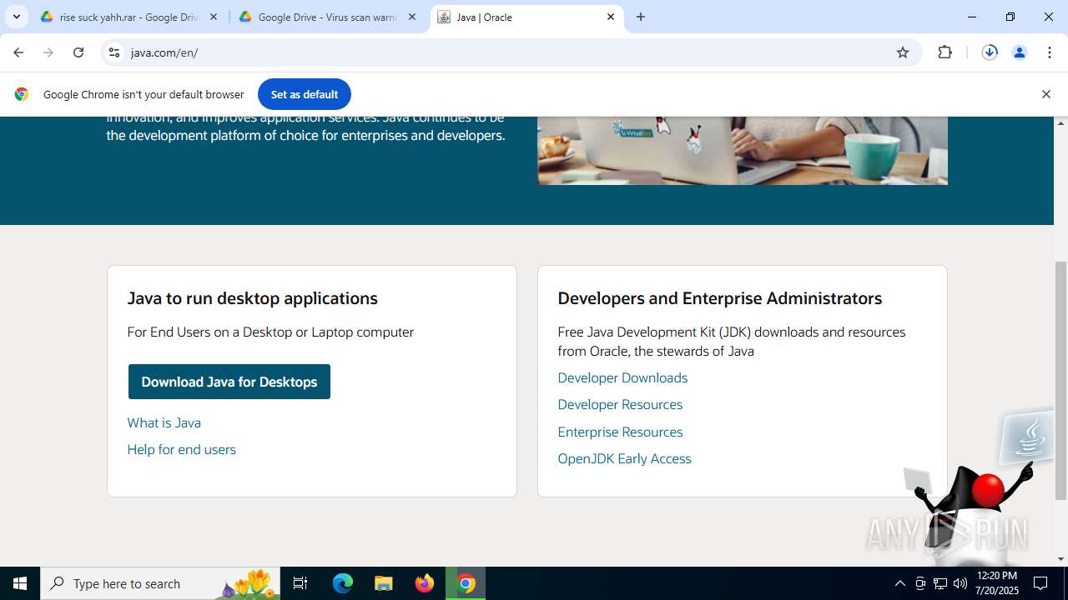Switch to rise suck yahh.rar Google Drive tab
Image resolution: width=1068 pixels, height=600 pixels.
click(129, 17)
